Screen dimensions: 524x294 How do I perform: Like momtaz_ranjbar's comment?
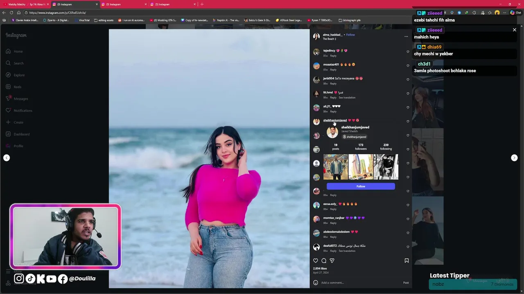click(408, 219)
